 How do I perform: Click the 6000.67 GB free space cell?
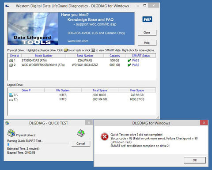137,99
